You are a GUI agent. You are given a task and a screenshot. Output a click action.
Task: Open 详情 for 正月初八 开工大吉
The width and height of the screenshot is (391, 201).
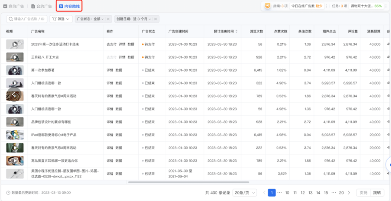click(122, 57)
